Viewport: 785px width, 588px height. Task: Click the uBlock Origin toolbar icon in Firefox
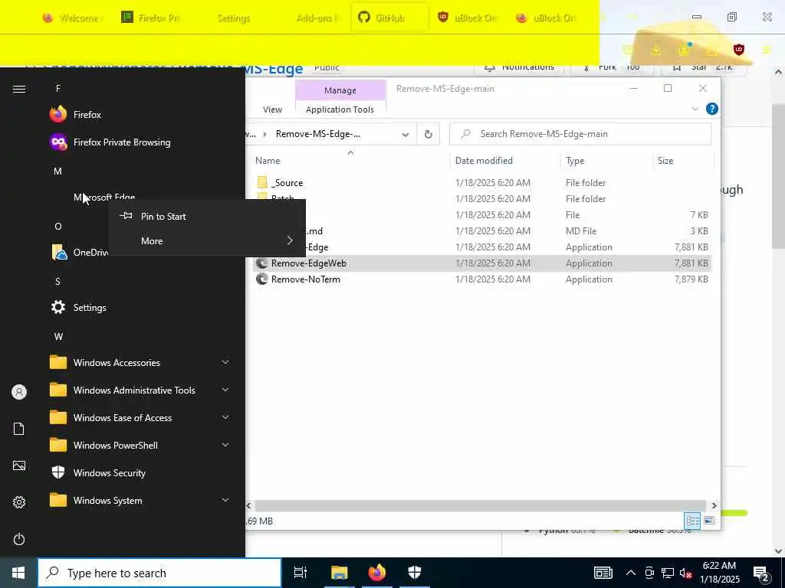pyautogui.click(x=739, y=50)
